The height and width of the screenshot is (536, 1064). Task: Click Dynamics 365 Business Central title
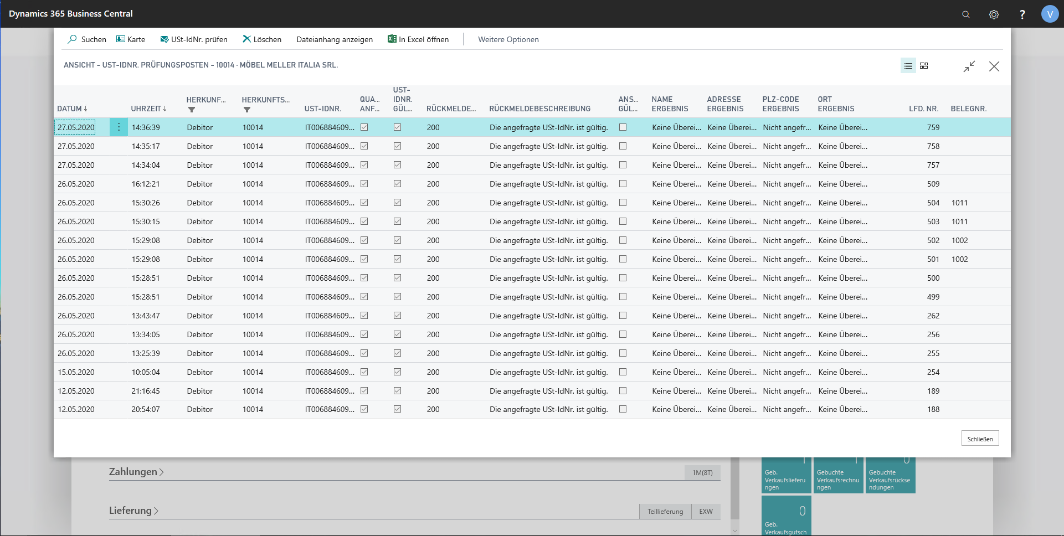click(71, 14)
